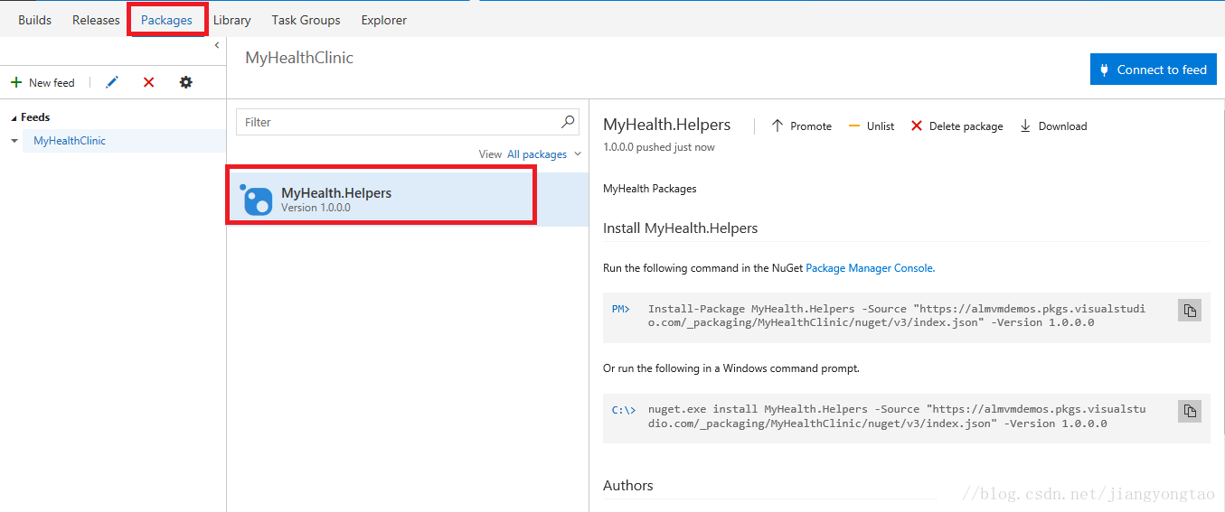Download the MyHealth.Helpers package
The width and height of the screenshot is (1225, 512).
[1053, 126]
